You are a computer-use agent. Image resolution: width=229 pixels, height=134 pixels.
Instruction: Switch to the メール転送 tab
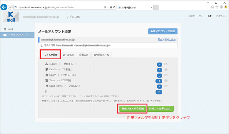click(x=68, y=55)
